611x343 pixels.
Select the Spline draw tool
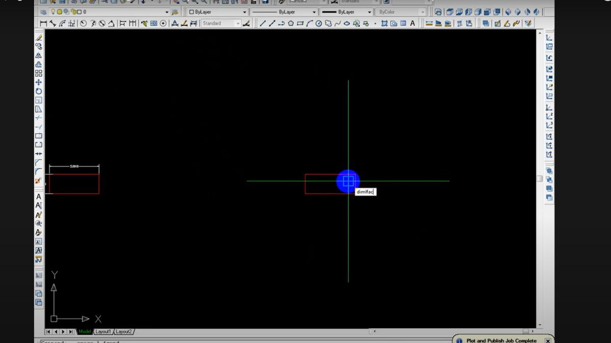pyautogui.click(x=337, y=23)
